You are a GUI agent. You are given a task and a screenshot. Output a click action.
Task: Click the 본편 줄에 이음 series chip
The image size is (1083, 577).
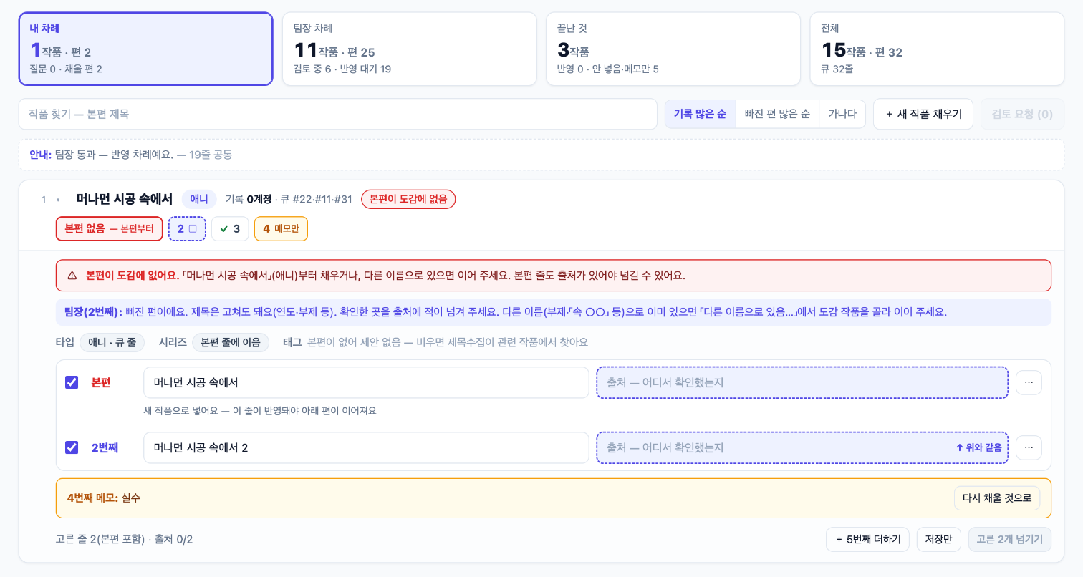coord(231,342)
